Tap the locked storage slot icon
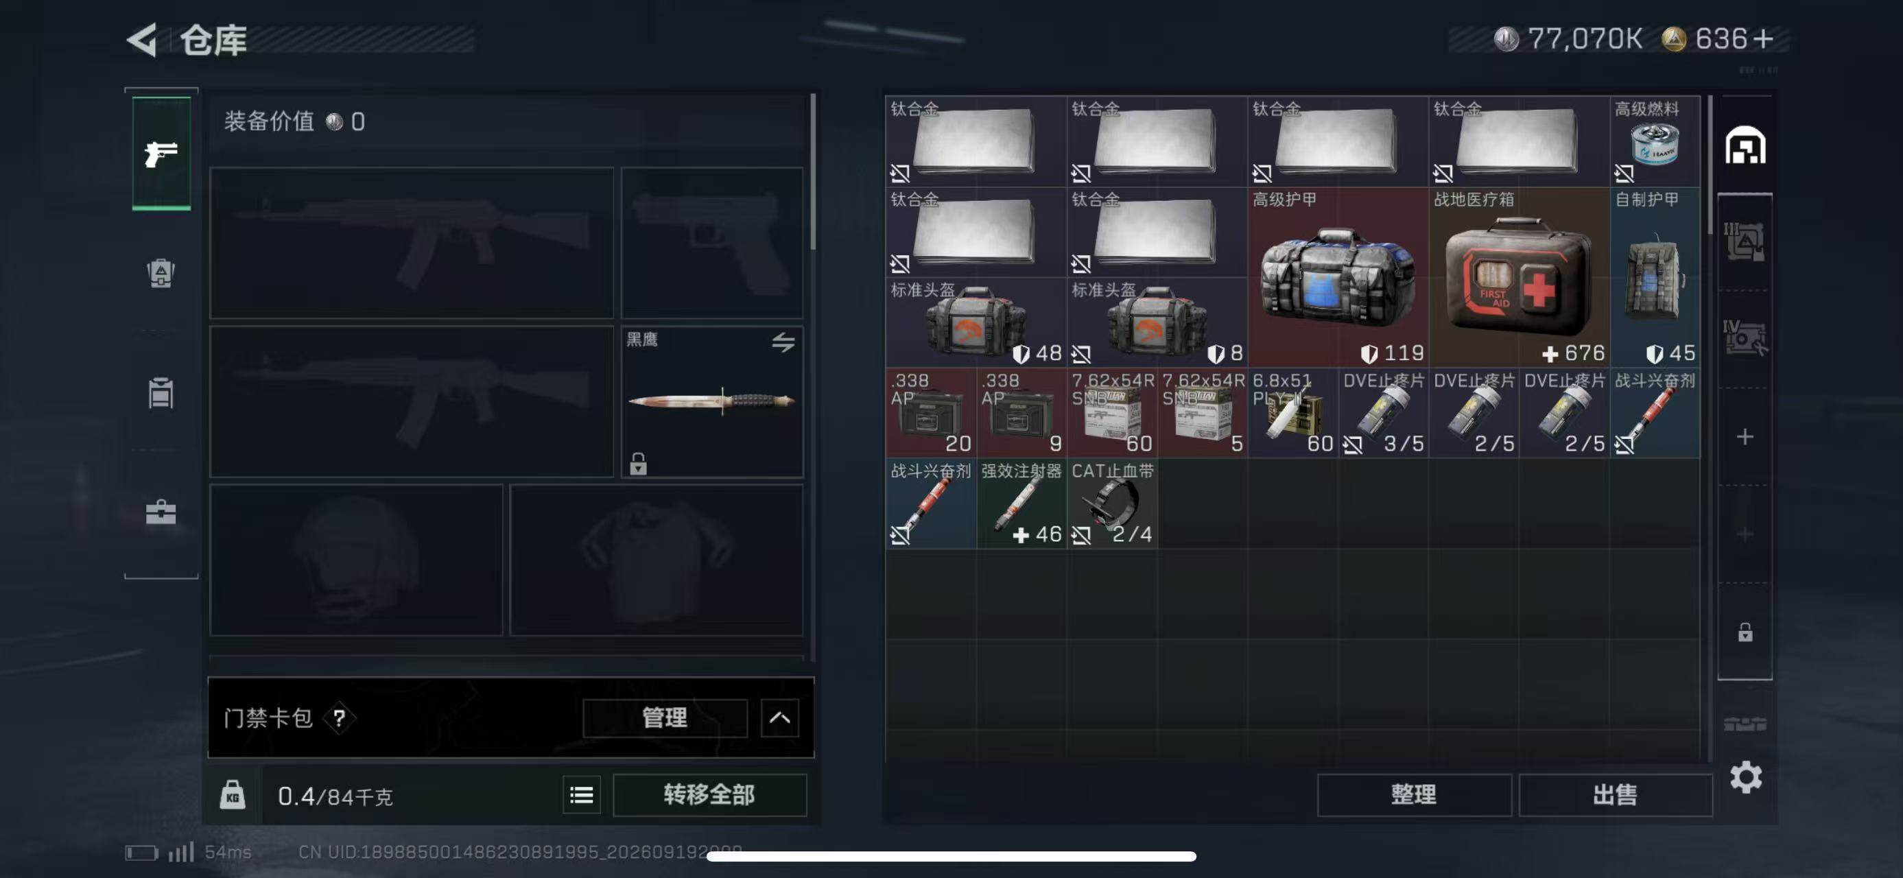The width and height of the screenshot is (1903, 878). (x=1745, y=632)
